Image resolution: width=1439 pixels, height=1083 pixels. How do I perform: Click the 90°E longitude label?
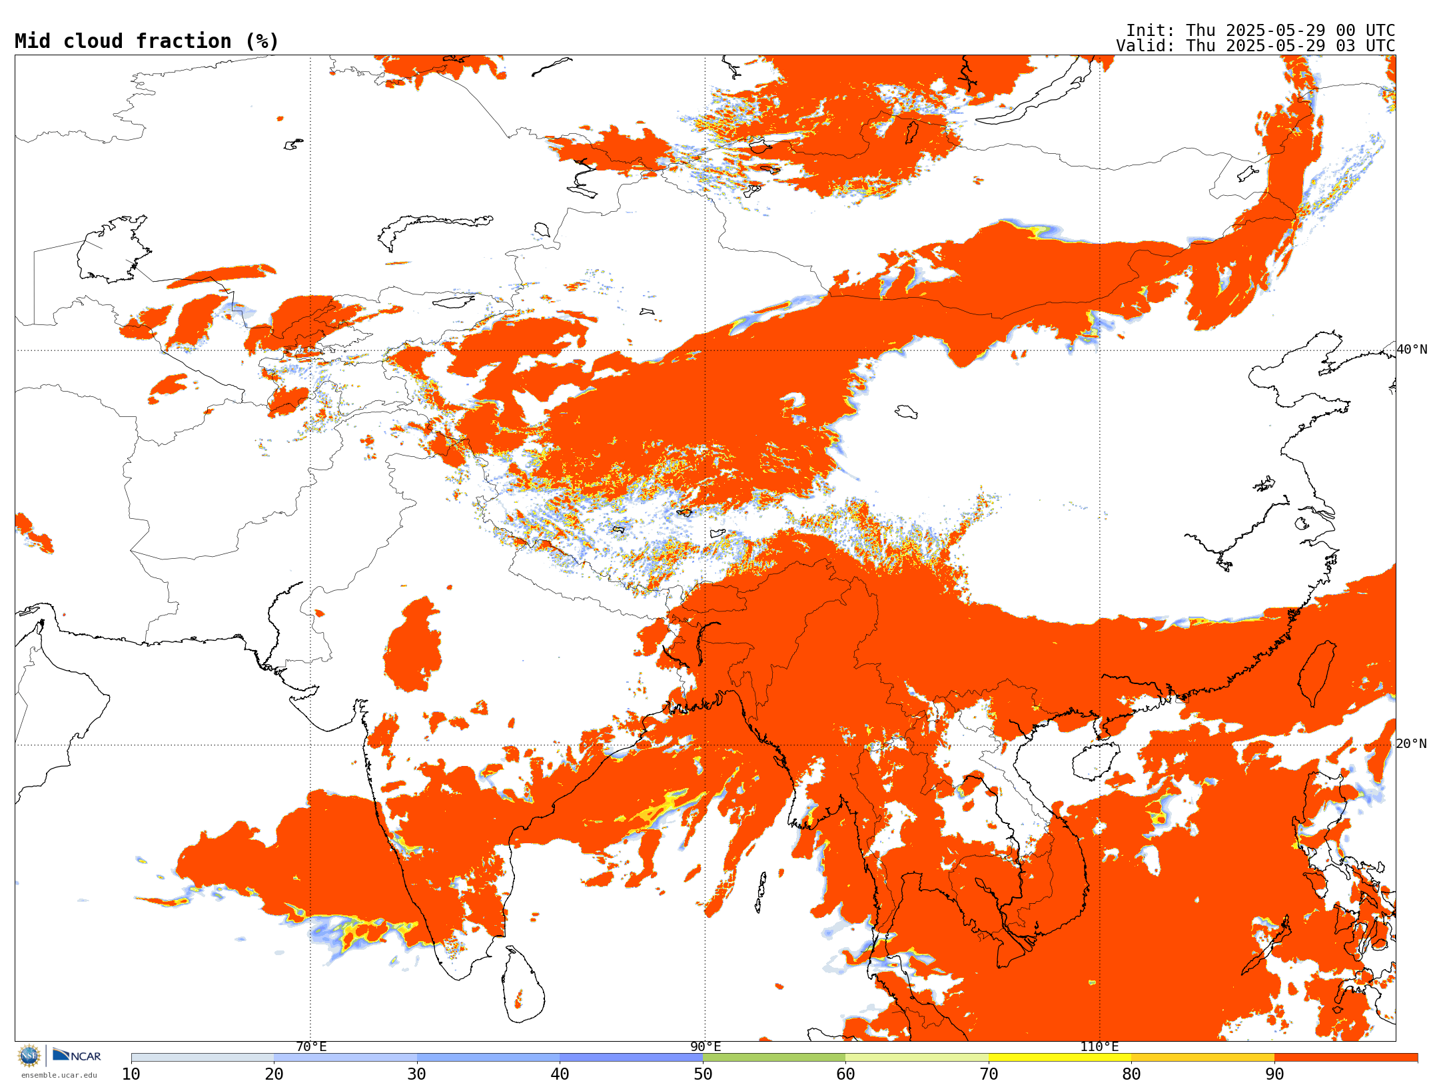click(x=706, y=1047)
